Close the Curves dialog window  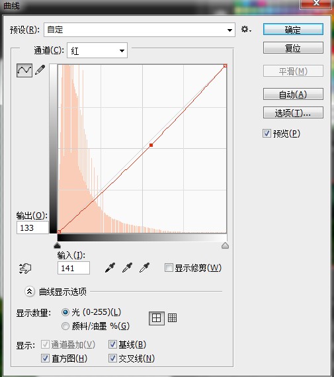click(315, 3)
